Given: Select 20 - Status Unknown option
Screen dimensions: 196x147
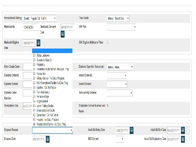Looking at the screenshot, I should (52, 55).
